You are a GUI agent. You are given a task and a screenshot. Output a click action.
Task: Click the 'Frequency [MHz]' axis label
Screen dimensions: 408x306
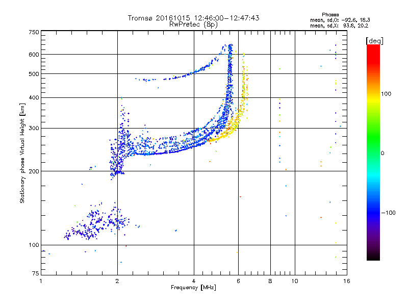[x=193, y=288]
